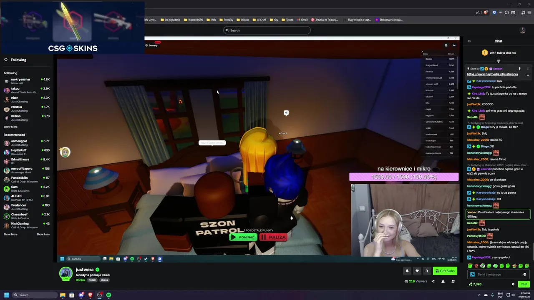Image resolution: width=534 pixels, height=300 pixels.
Task: Open Windows Start menu
Action: (6, 295)
